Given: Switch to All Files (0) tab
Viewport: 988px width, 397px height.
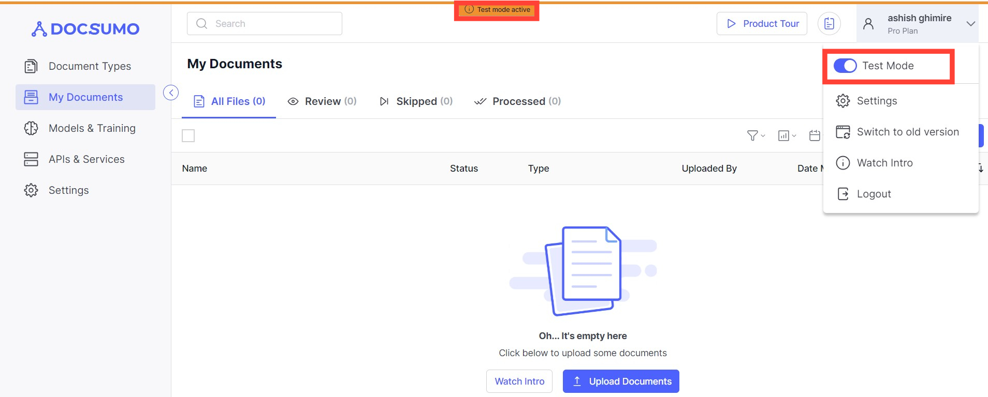Looking at the screenshot, I should pos(229,101).
